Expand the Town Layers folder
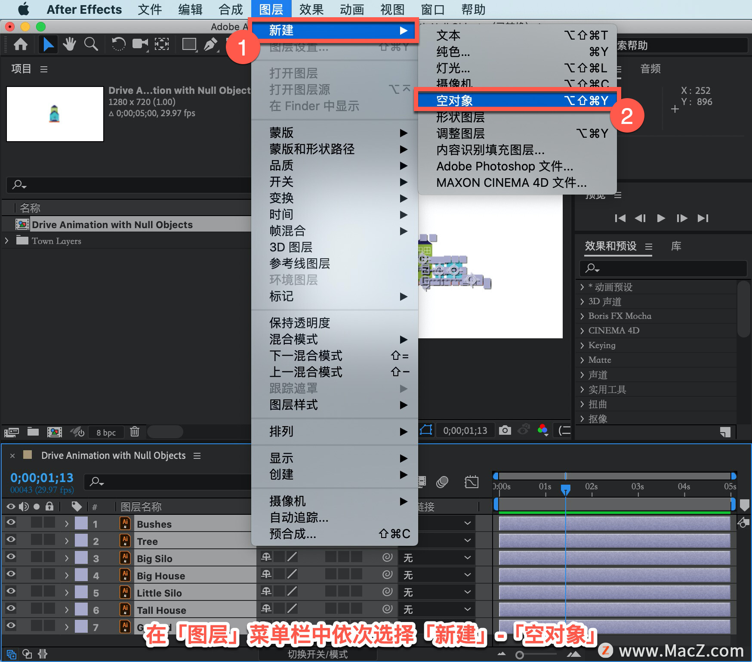 [6, 241]
